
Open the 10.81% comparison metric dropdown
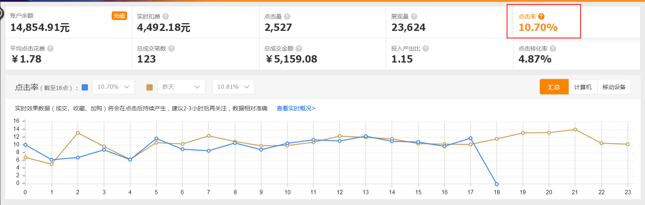click(233, 87)
